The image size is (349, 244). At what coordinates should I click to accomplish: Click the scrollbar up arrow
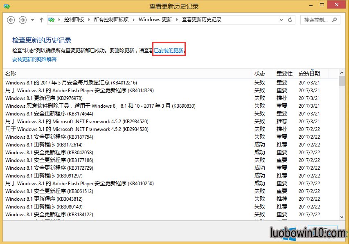point(342,73)
